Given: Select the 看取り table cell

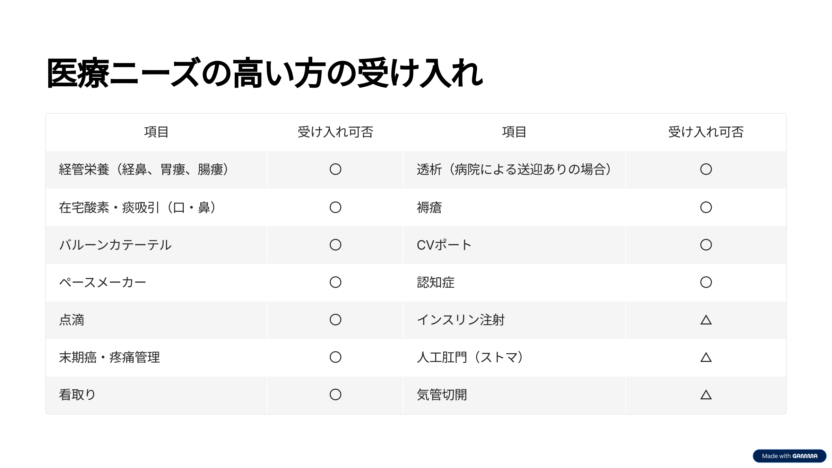Looking at the screenshot, I should click(x=156, y=395).
